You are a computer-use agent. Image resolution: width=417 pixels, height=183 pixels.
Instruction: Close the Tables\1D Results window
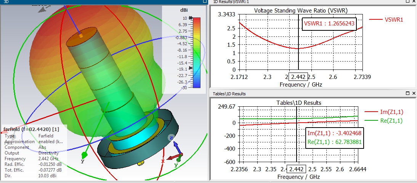[x=414, y=93]
